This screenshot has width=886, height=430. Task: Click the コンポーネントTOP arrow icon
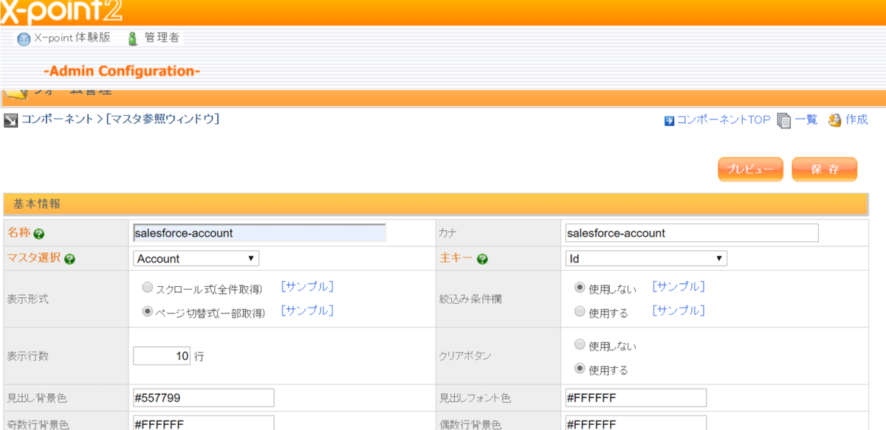coord(669,120)
